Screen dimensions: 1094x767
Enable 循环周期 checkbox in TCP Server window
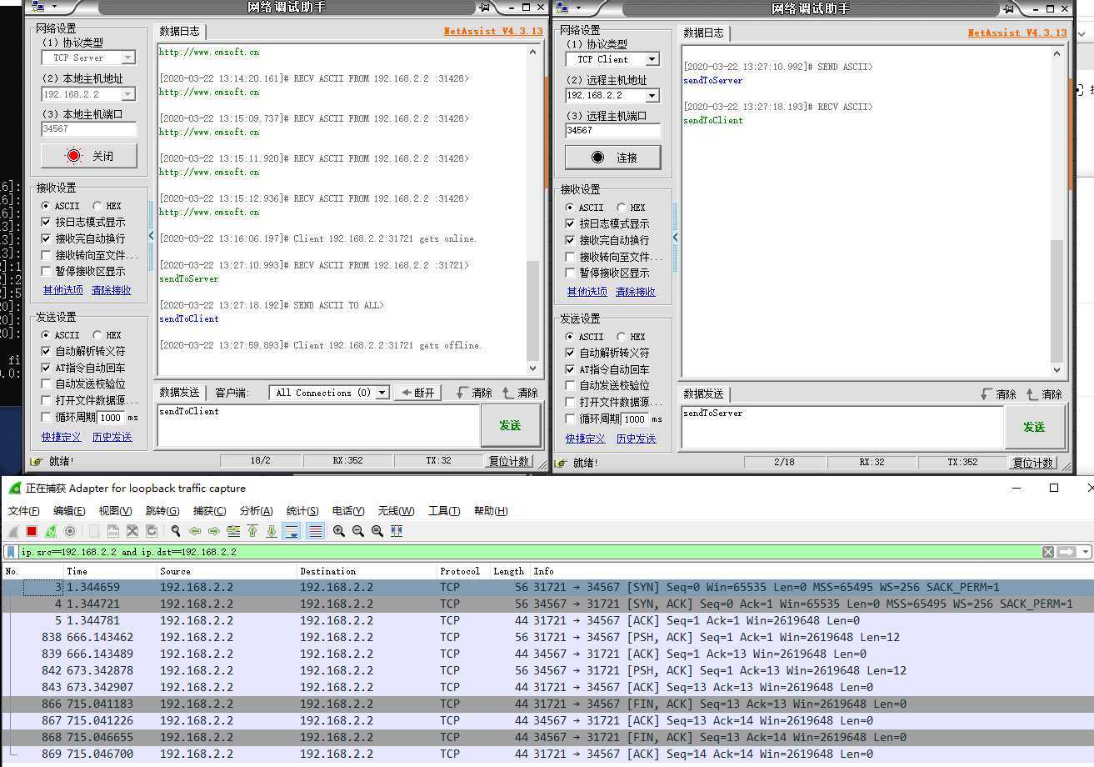pos(46,417)
